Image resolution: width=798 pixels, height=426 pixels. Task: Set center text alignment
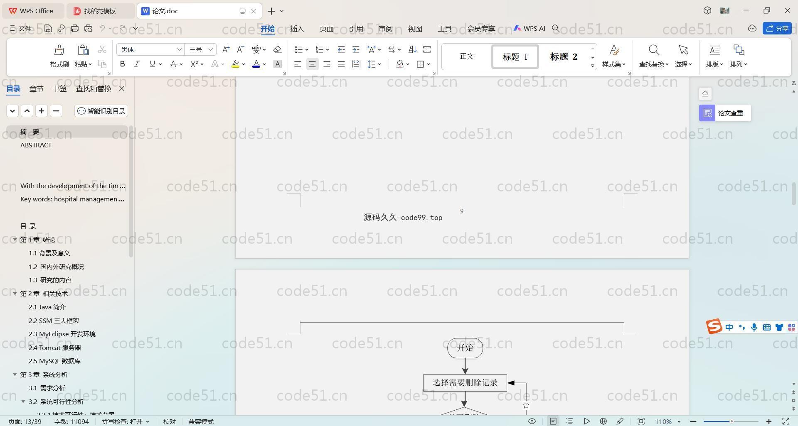312,64
